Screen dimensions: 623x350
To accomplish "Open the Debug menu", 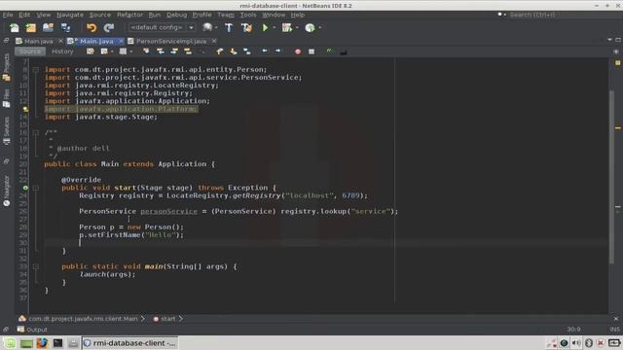I will (x=176, y=15).
